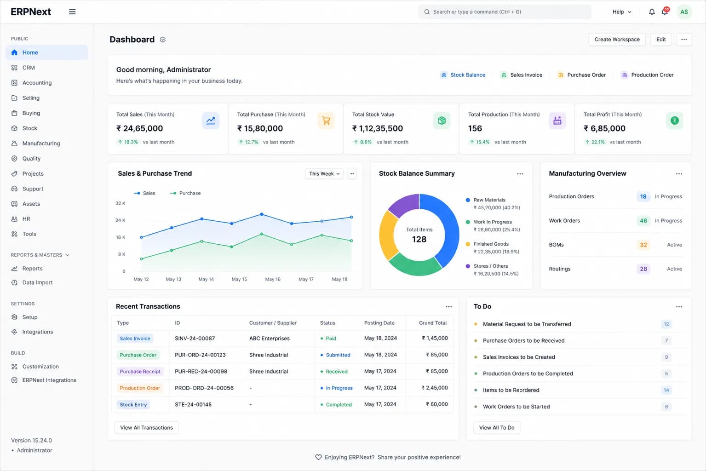Toggle the Purchase series legend in chart
The height and width of the screenshot is (471, 706).
[185, 193]
